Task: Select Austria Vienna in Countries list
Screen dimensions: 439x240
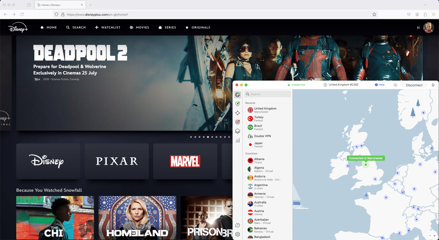Action: [267, 213]
